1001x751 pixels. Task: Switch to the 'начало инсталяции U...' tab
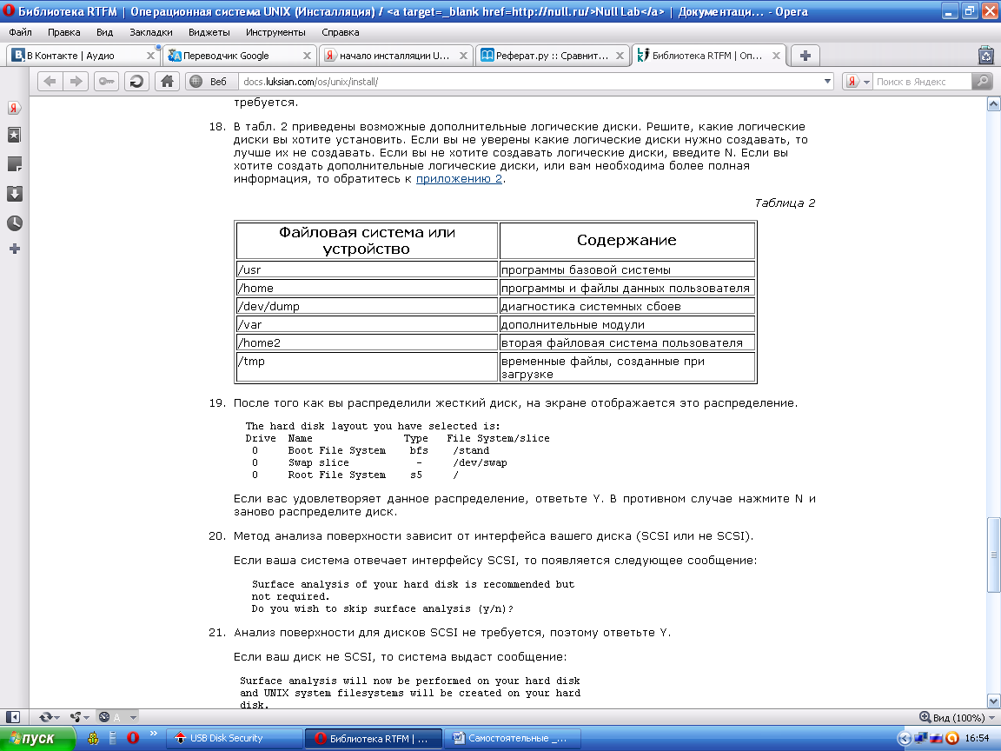[x=396, y=56]
